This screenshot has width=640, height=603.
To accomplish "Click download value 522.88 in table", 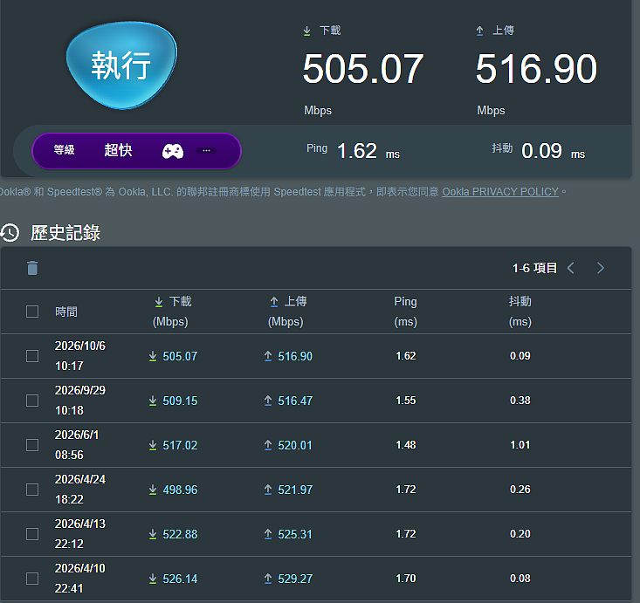I will pos(180,534).
